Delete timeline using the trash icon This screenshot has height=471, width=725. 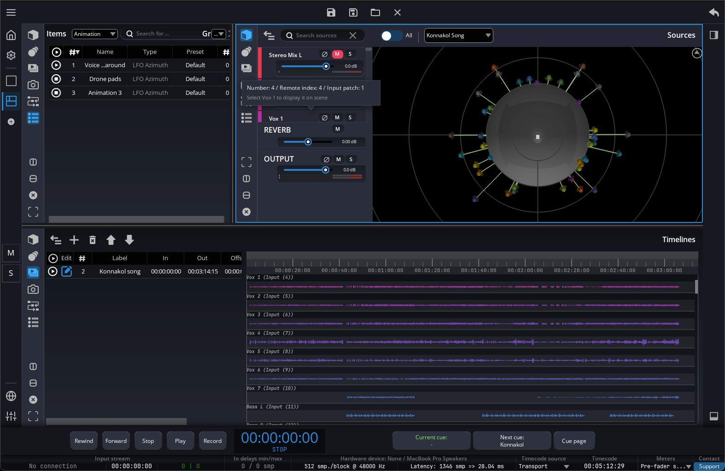[x=93, y=240]
